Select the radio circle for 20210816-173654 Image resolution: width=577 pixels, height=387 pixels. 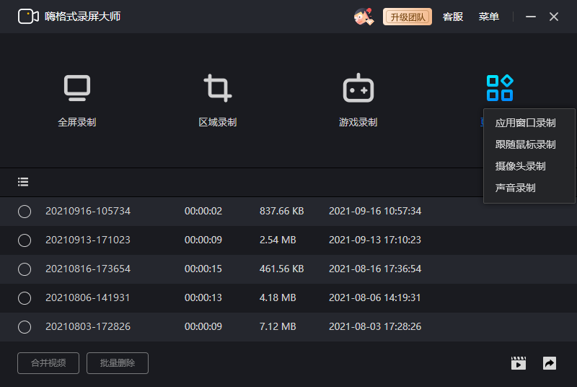25,269
